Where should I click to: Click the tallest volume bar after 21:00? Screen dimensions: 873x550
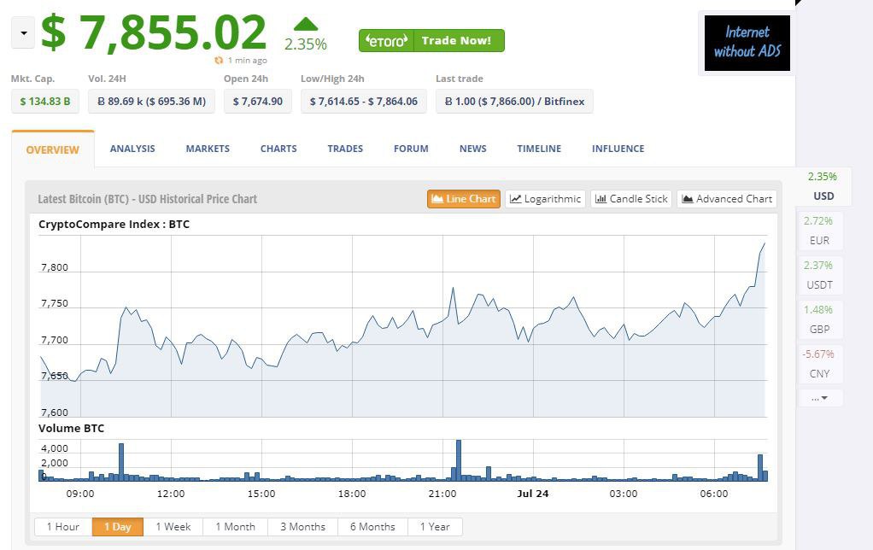click(459, 460)
